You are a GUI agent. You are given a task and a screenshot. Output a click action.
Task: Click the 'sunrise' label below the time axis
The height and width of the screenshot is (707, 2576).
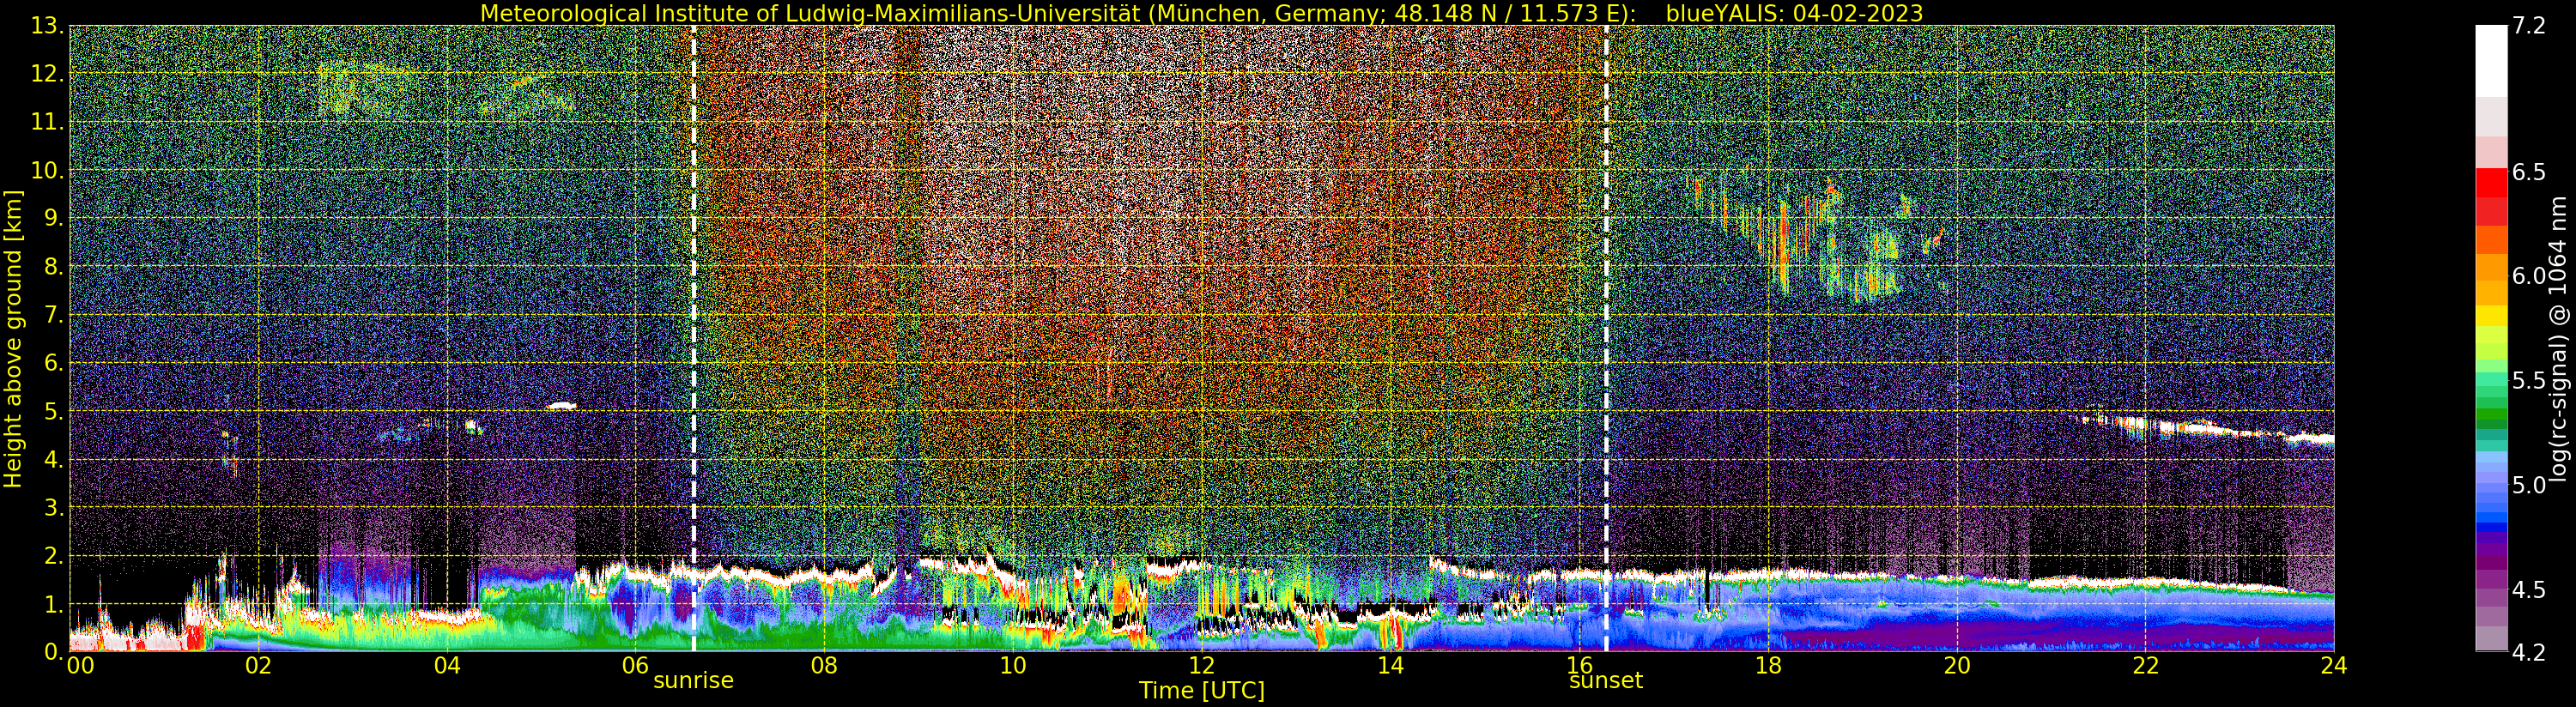click(x=693, y=680)
